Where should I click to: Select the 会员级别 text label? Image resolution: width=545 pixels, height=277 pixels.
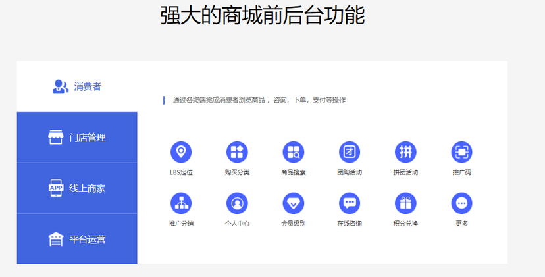(294, 224)
